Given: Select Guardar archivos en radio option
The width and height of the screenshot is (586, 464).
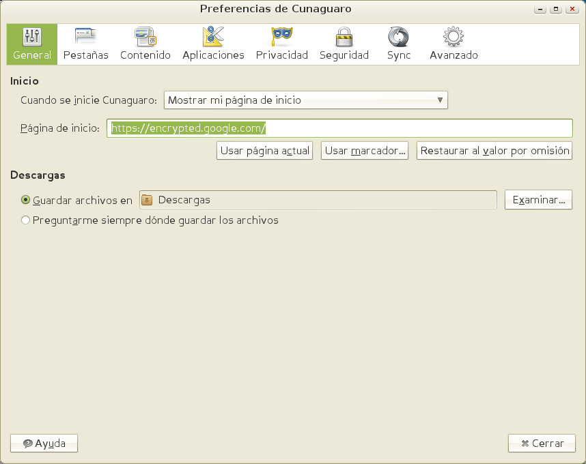Looking at the screenshot, I should point(26,201).
